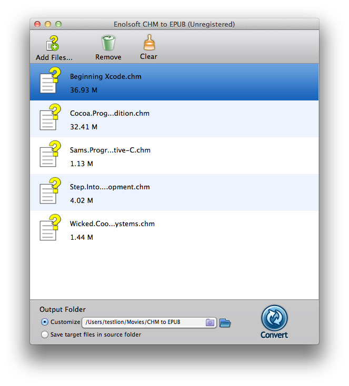Select Save target files in source folder

pyautogui.click(x=45, y=334)
